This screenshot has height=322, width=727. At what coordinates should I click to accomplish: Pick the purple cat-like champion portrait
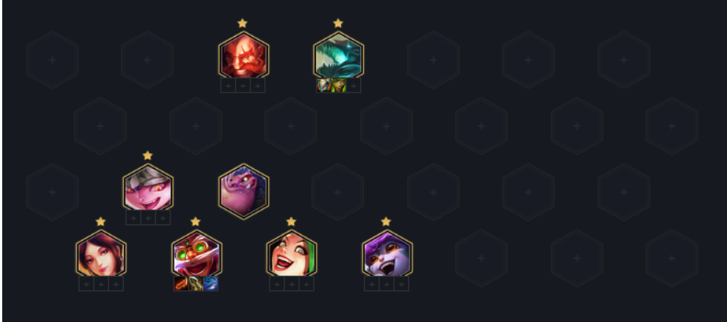[x=387, y=254]
